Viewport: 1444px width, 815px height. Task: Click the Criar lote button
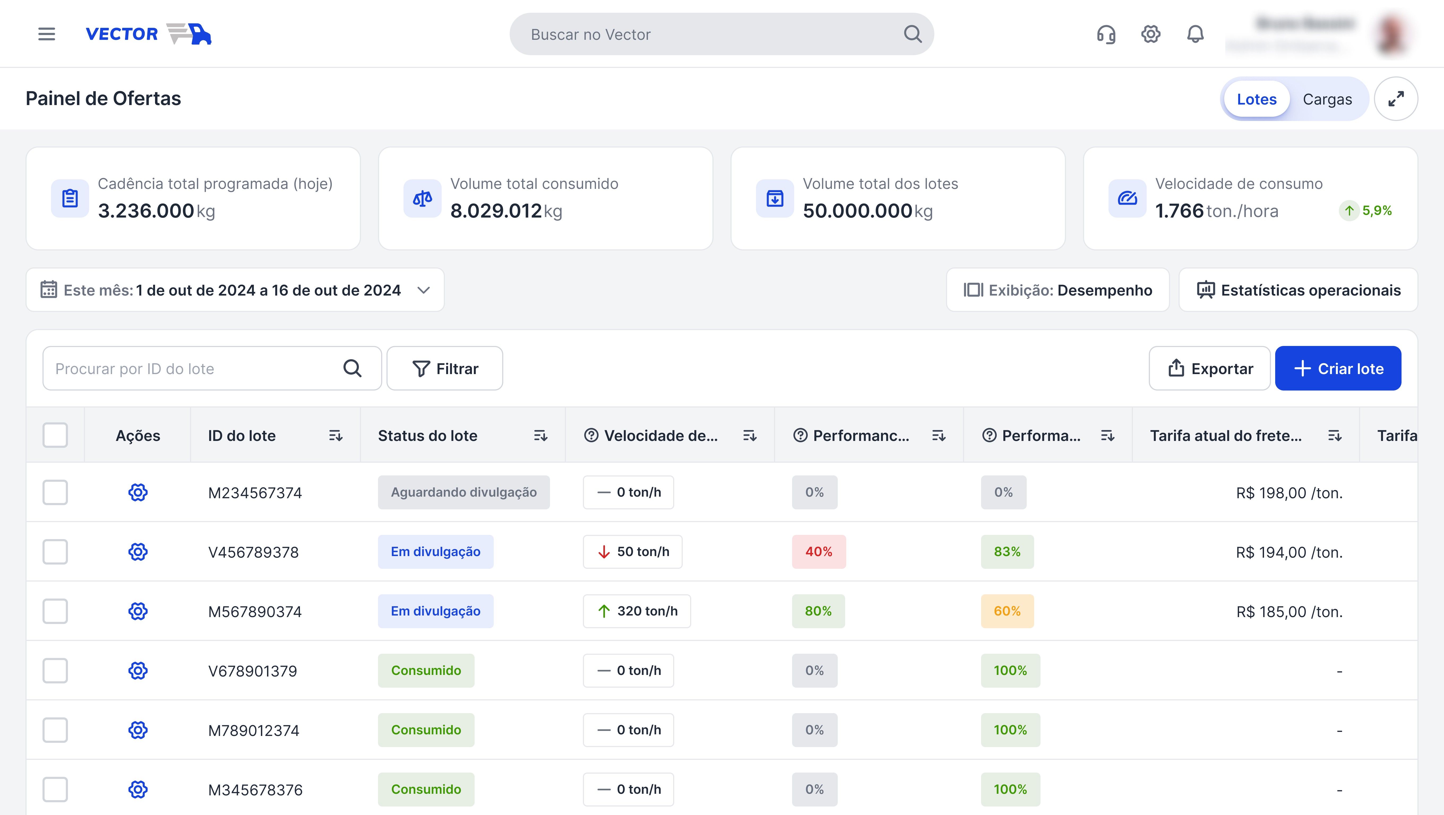point(1338,369)
